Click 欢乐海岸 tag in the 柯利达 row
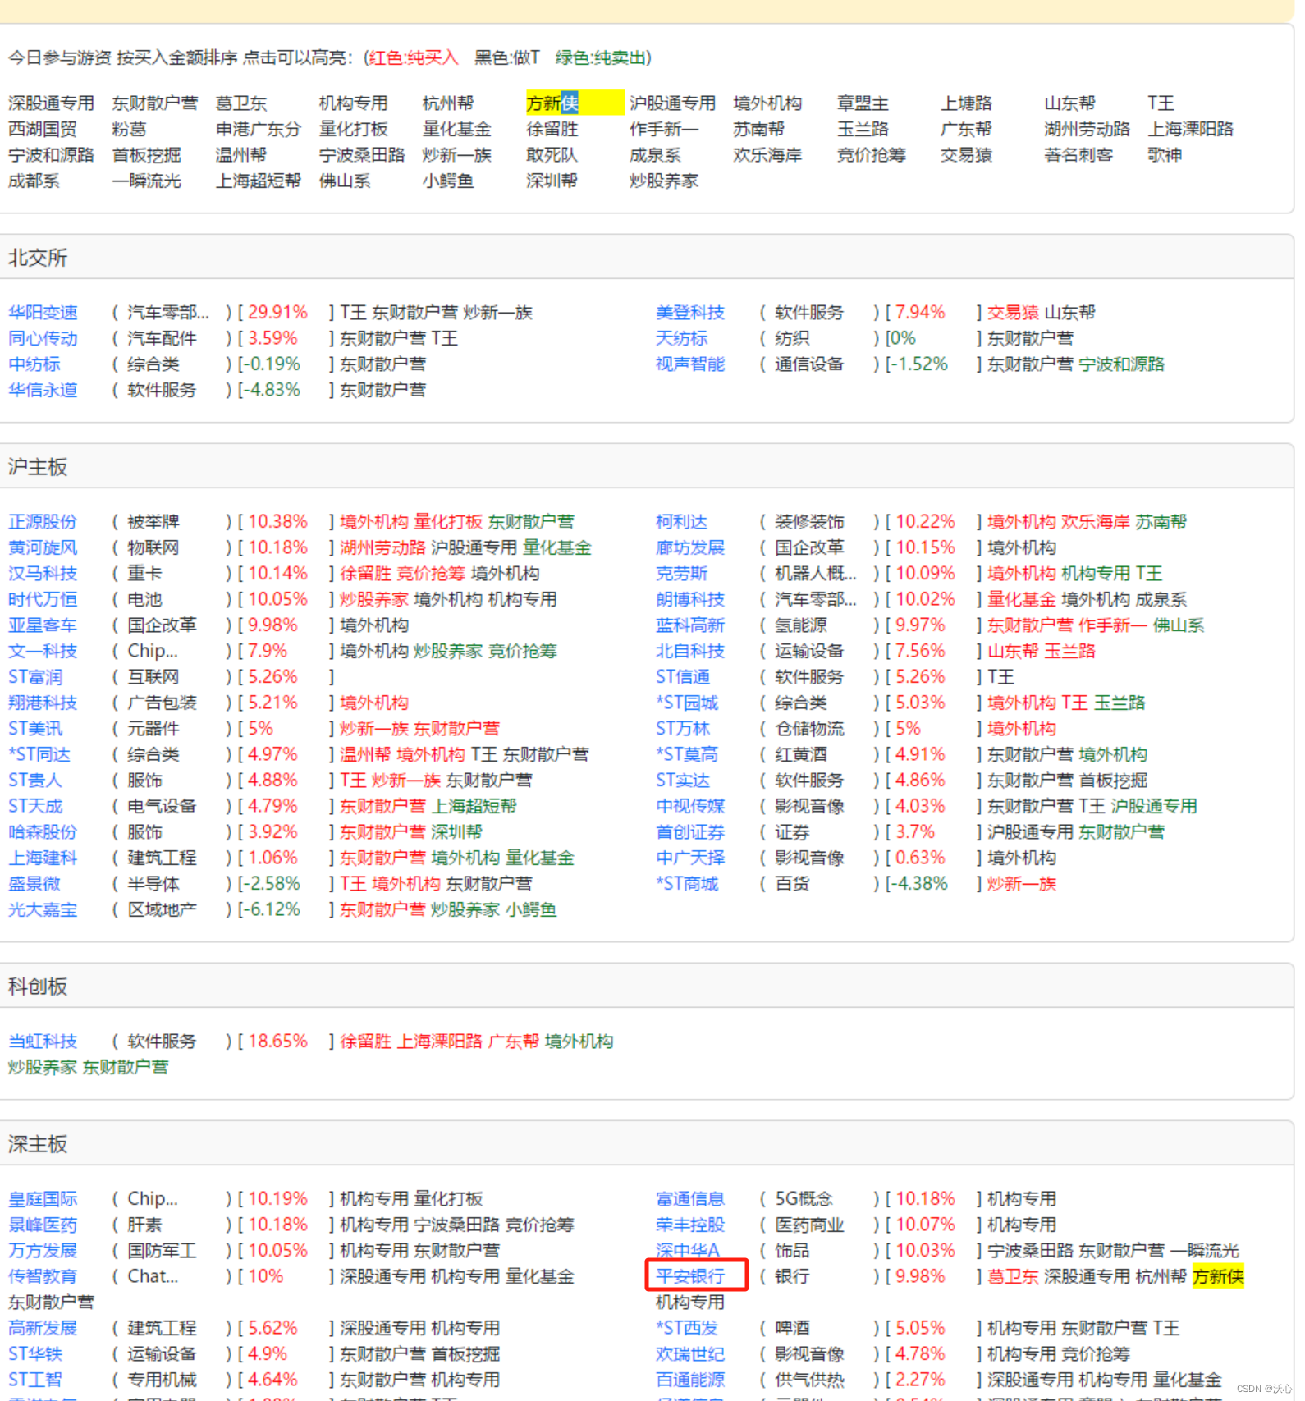The width and height of the screenshot is (1305, 1401). pos(1095,522)
